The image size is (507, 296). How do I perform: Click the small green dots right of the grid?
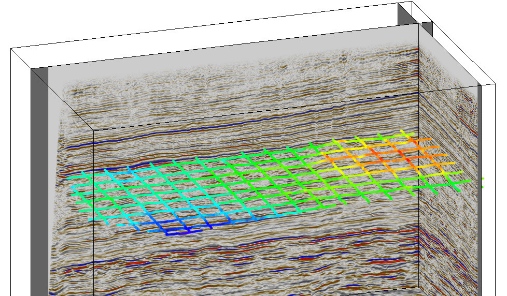coord(483,182)
